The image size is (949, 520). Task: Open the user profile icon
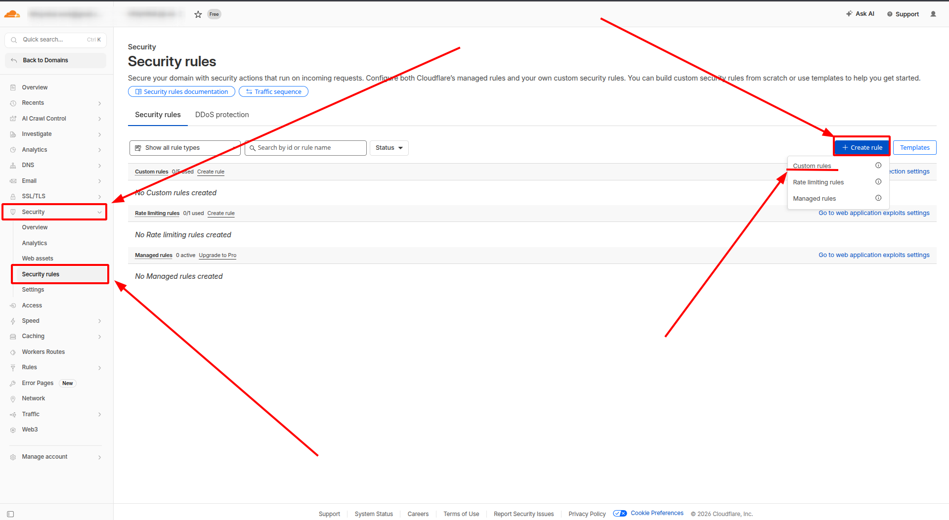click(933, 14)
